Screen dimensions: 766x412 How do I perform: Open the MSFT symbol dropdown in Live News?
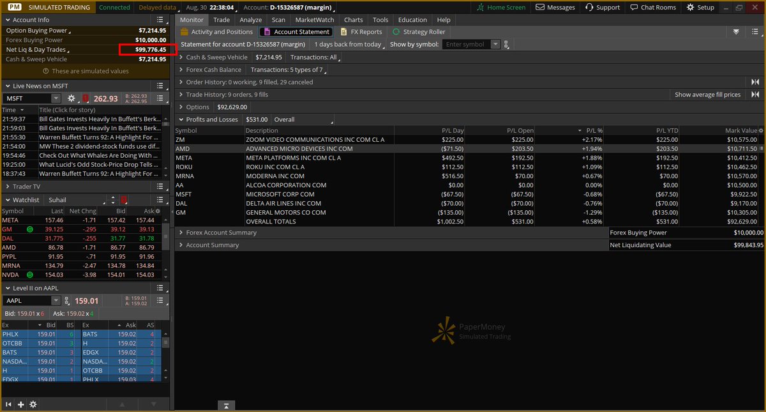tap(56, 98)
